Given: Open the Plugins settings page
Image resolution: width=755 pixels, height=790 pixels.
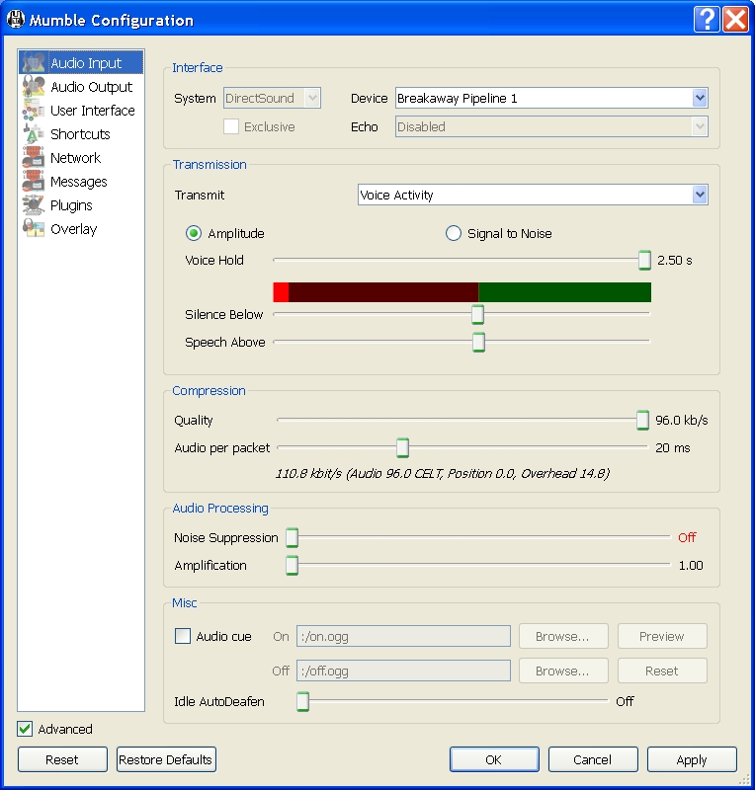Looking at the screenshot, I should (81, 205).
